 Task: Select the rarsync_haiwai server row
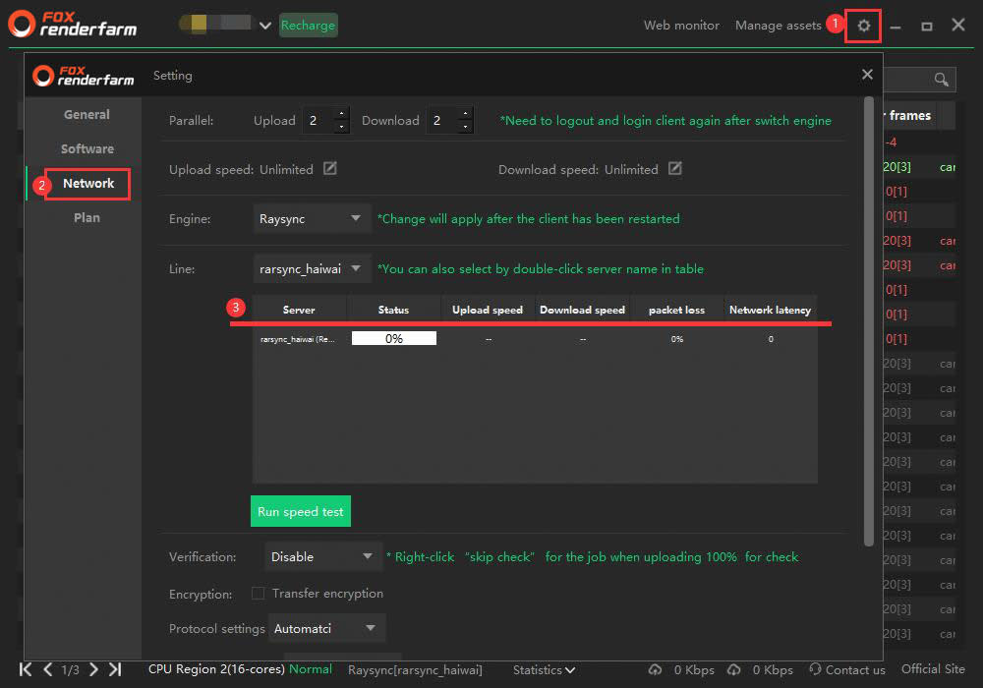click(x=535, y=339)
